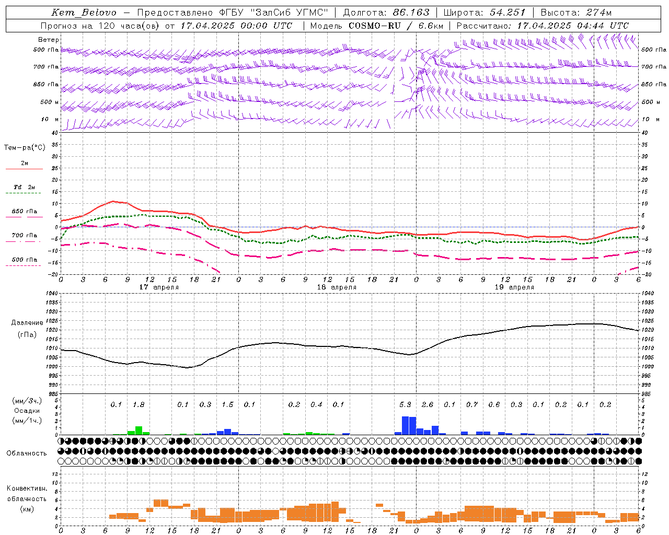
Task: Click the precipitation value 5.3
Action: pyautogui.click(x=405, y=405)
